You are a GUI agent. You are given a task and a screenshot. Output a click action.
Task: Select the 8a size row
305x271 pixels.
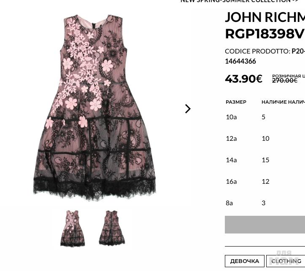(x=265, y=203)
